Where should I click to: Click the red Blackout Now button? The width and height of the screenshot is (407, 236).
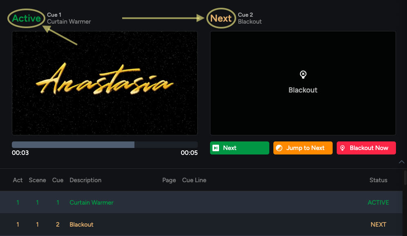point(366,148)
